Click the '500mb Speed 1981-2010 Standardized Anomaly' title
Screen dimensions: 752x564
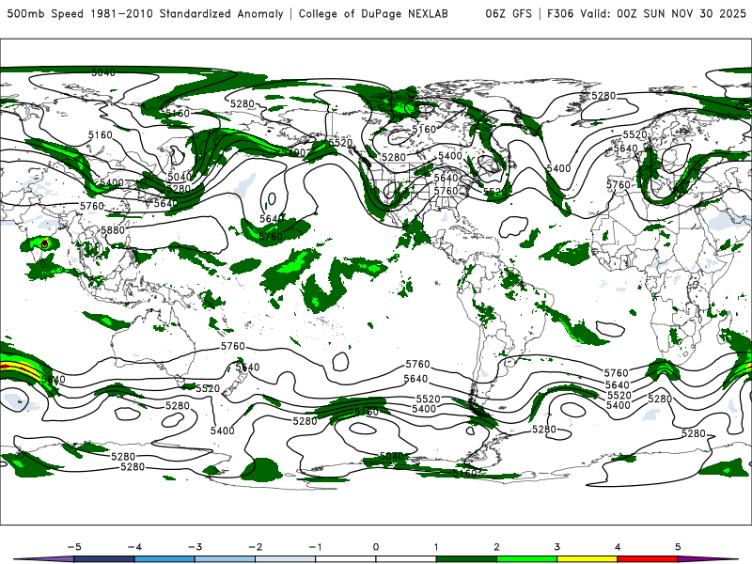(145, 13)
